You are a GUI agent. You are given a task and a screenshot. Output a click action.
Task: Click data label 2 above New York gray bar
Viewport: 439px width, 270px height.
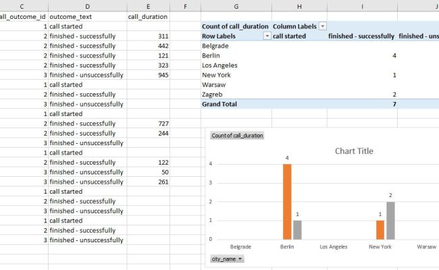click(390, 195)
